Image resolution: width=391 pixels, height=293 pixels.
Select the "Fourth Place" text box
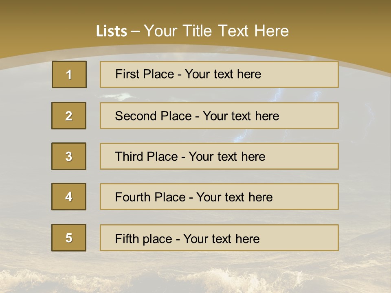coord(219,197)
